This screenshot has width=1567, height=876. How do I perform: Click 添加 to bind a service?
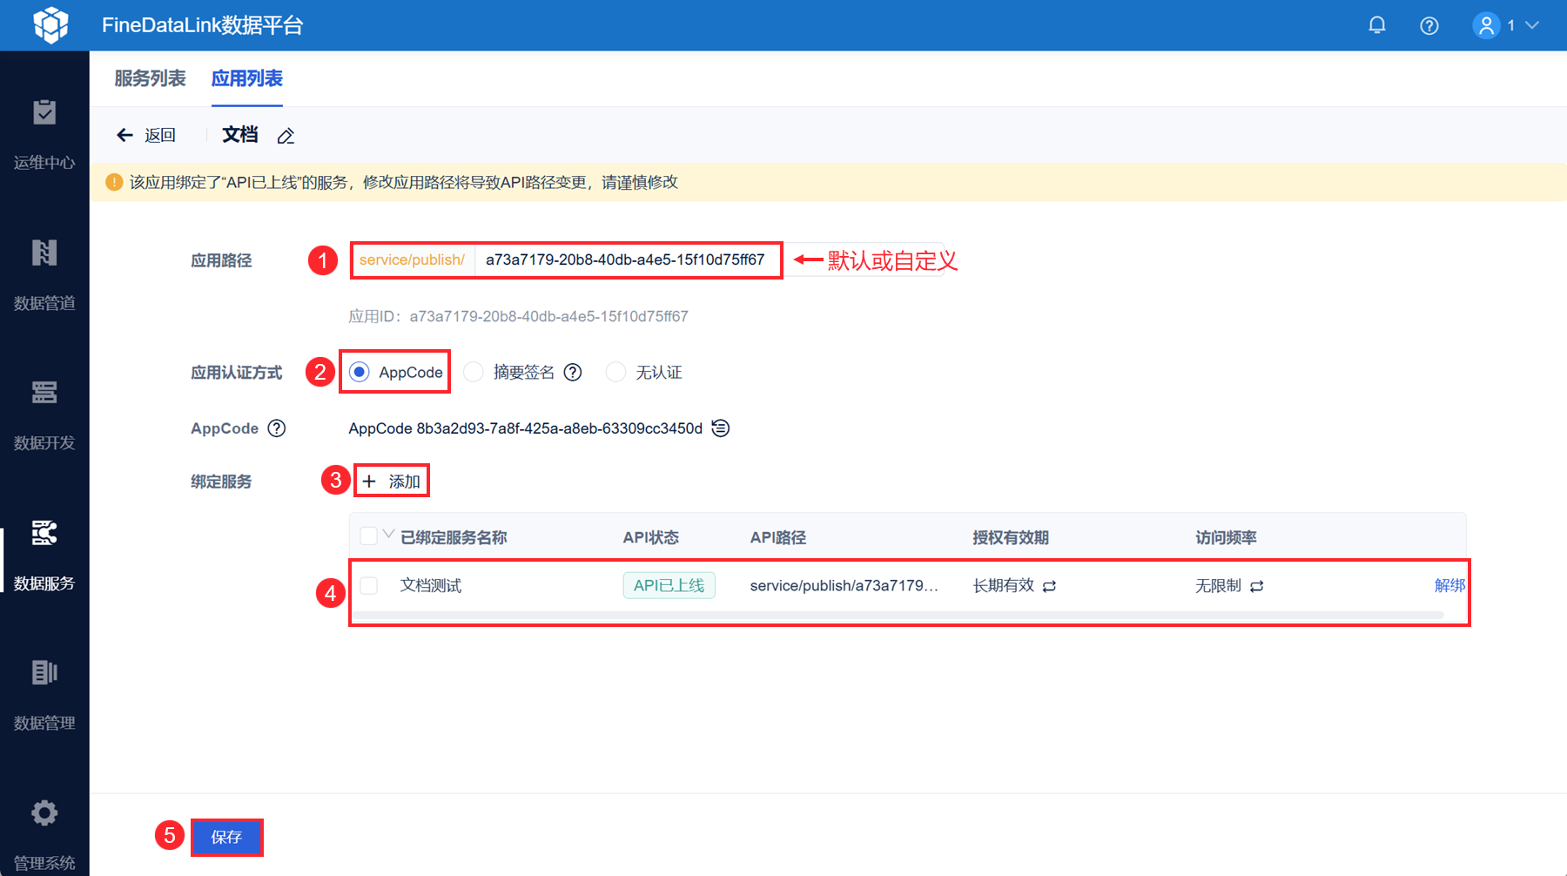coord(392,481)
